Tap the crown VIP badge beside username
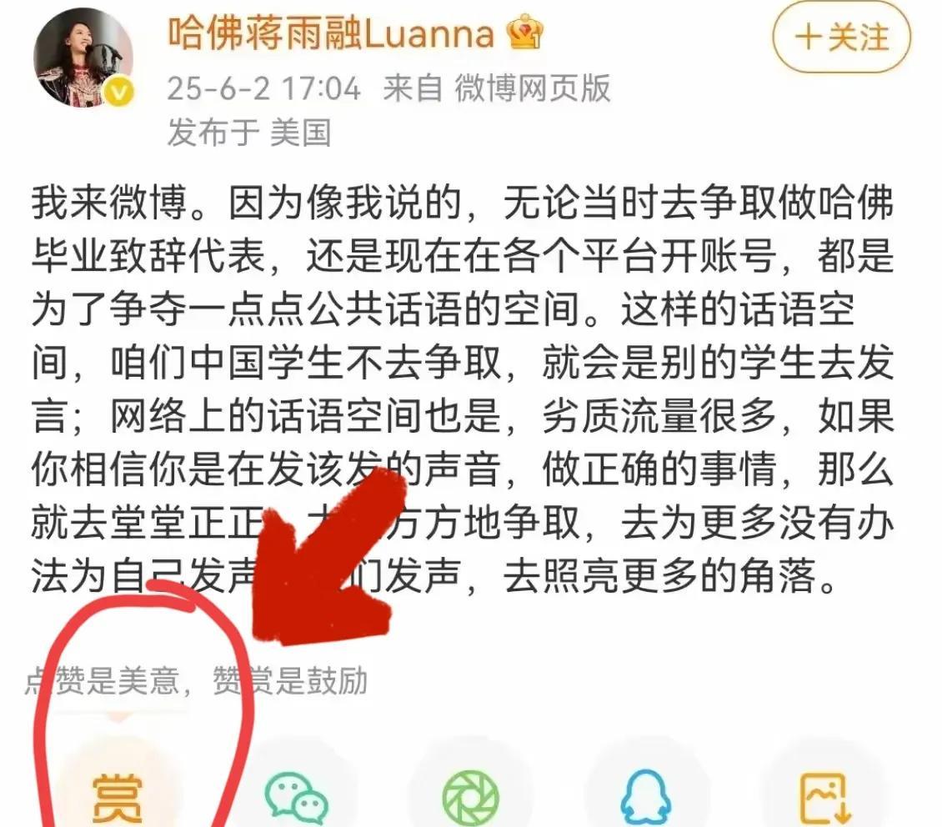This screenshot has height=827, width=942. pyautogui.click(x=525, y=32)
